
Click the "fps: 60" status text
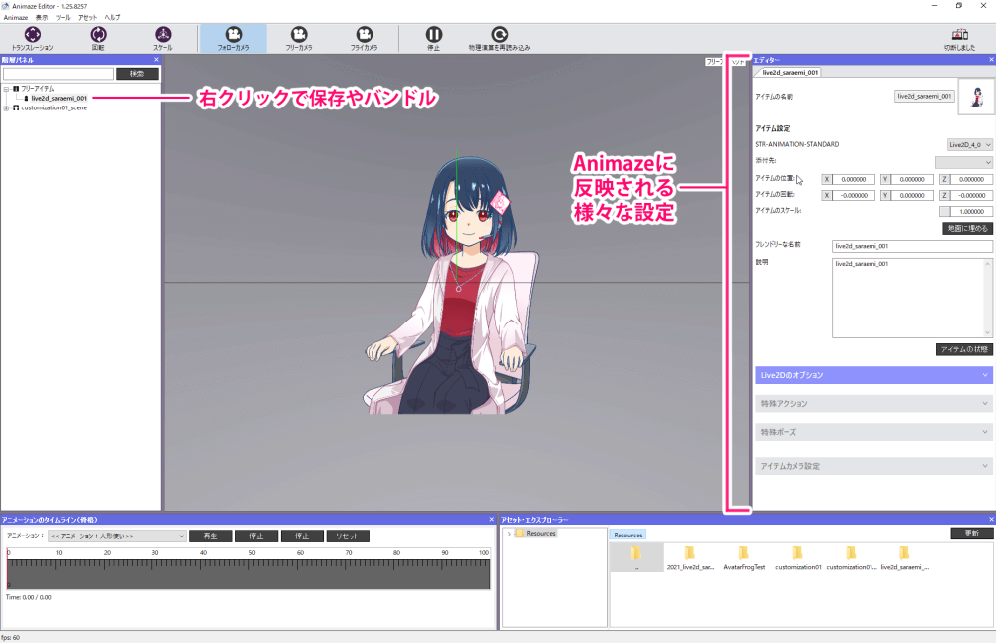[10, 638]
